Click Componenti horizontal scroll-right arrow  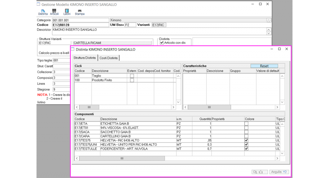(x=277, y=158)
